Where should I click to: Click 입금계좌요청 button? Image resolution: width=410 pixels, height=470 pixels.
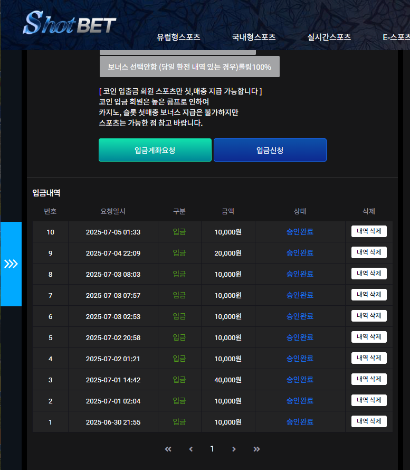[x=155, y=150]
